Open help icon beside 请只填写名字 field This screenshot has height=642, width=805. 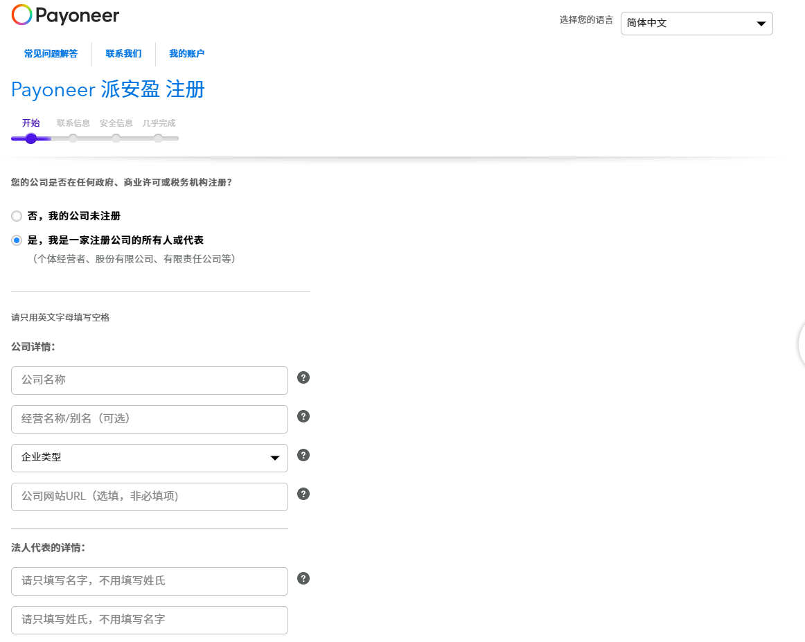coord(303,579)
